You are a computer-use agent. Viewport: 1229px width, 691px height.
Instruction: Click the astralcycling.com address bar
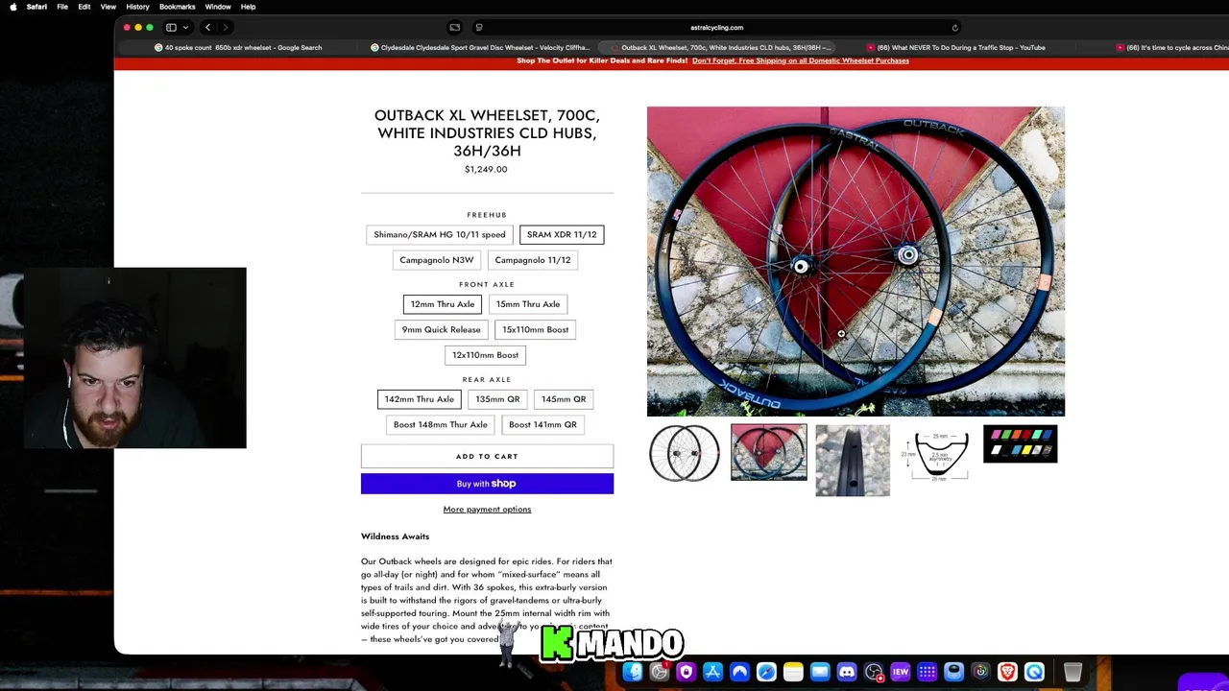(x=716, y=28)
